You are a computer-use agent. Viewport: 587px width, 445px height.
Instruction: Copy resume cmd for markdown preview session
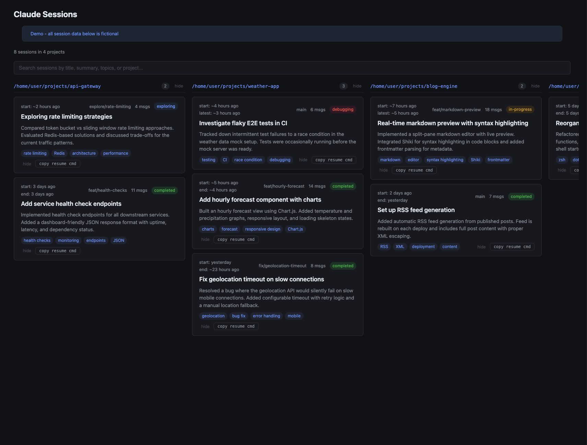click(x=414, y=170)
